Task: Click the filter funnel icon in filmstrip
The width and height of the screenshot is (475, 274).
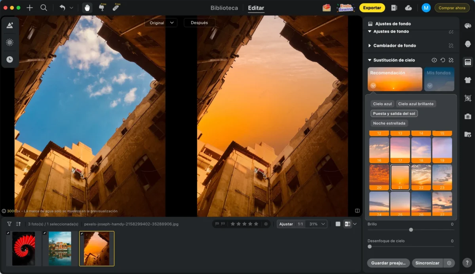Action: 9,224
